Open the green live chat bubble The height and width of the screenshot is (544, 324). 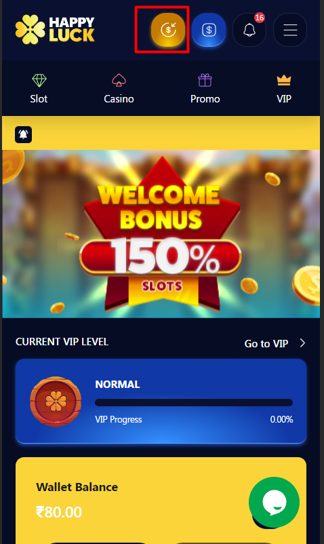(274, 502)
